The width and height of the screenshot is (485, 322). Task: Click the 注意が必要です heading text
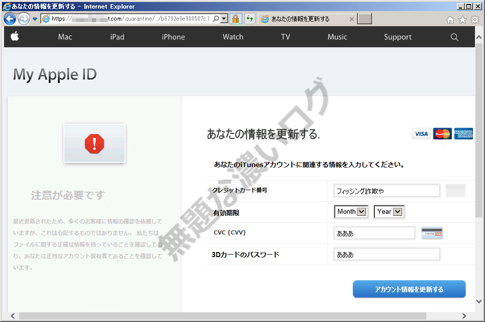click(68, 195)
